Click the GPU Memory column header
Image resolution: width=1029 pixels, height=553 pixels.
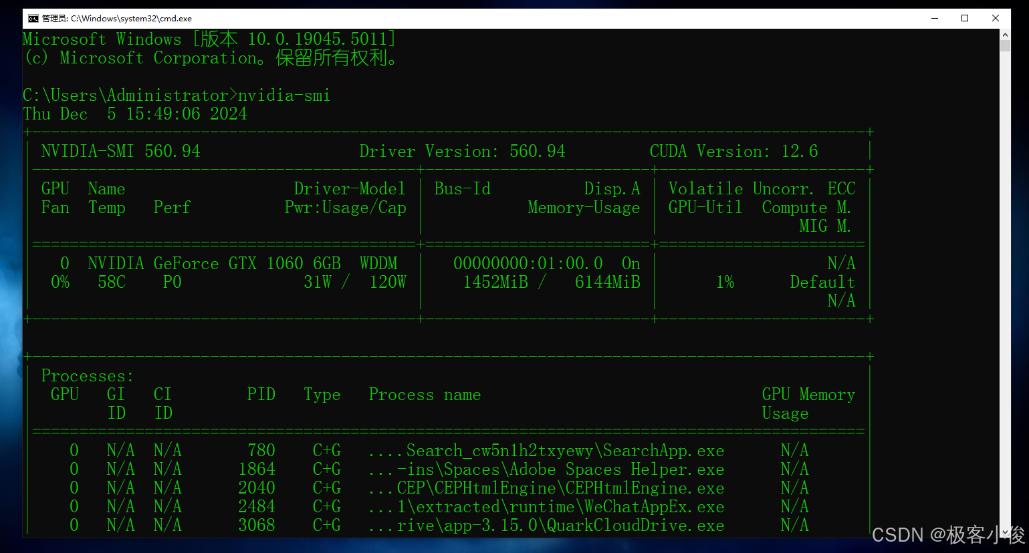[x=808, y=395]
